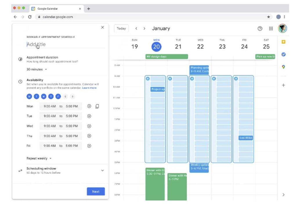Toggle Sunday availability day circle

click(x=73, y=97)
